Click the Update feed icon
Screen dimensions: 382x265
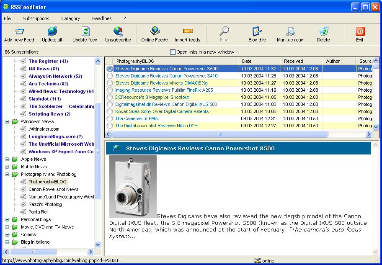coord(85,31)
